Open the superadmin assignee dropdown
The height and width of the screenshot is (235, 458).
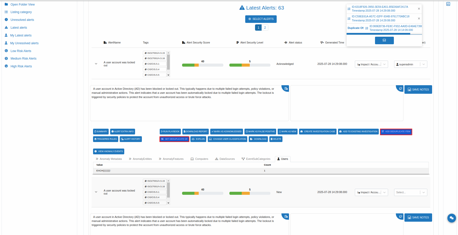[424, 64]
